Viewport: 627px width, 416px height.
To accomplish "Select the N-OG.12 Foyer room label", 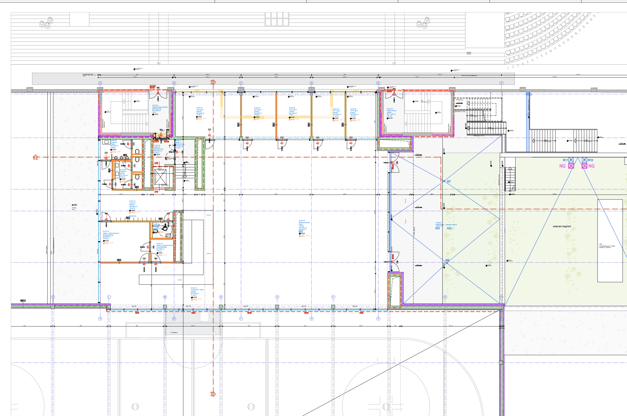I will (x=133, y=205).
